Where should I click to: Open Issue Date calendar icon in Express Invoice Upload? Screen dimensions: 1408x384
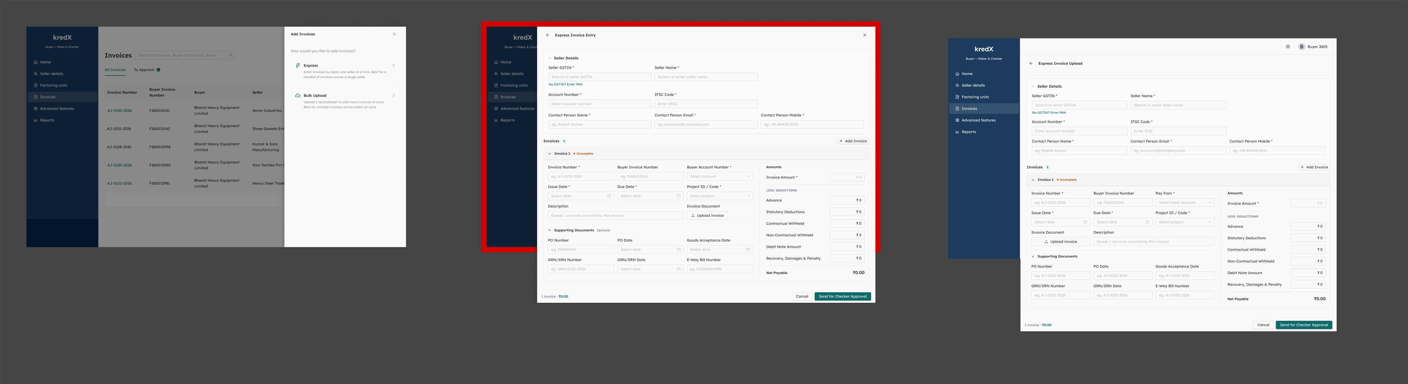click(1085, 222)
